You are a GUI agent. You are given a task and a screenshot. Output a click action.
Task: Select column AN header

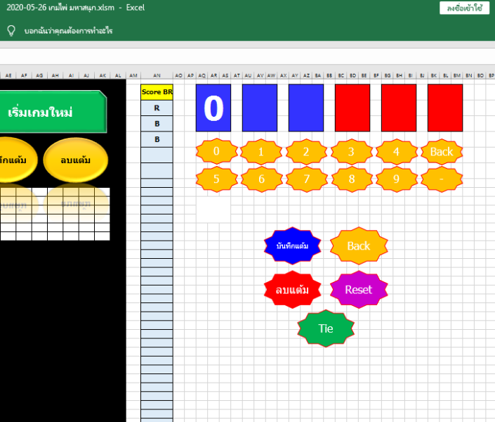(157, 75)
